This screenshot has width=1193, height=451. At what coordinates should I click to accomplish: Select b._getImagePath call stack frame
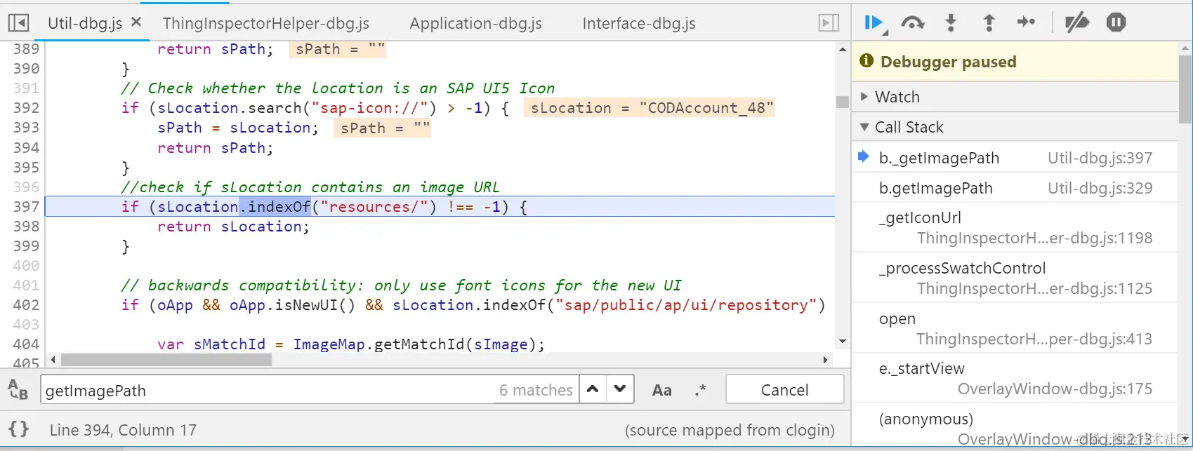(1014, 158)
